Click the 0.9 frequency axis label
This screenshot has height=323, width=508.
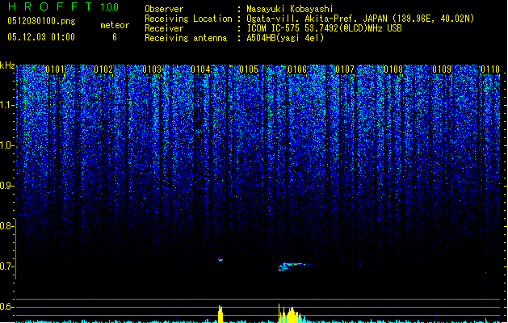(x=7, y=186)
